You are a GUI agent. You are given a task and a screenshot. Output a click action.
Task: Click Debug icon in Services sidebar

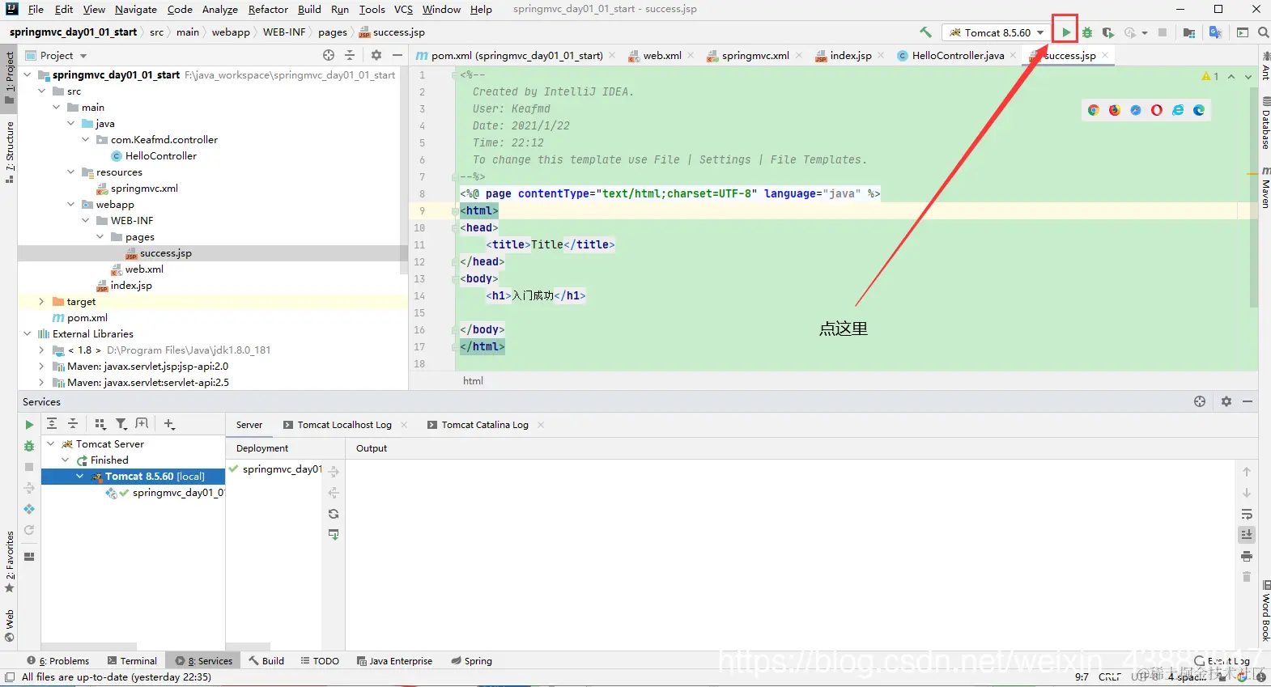tap(29, 446)
